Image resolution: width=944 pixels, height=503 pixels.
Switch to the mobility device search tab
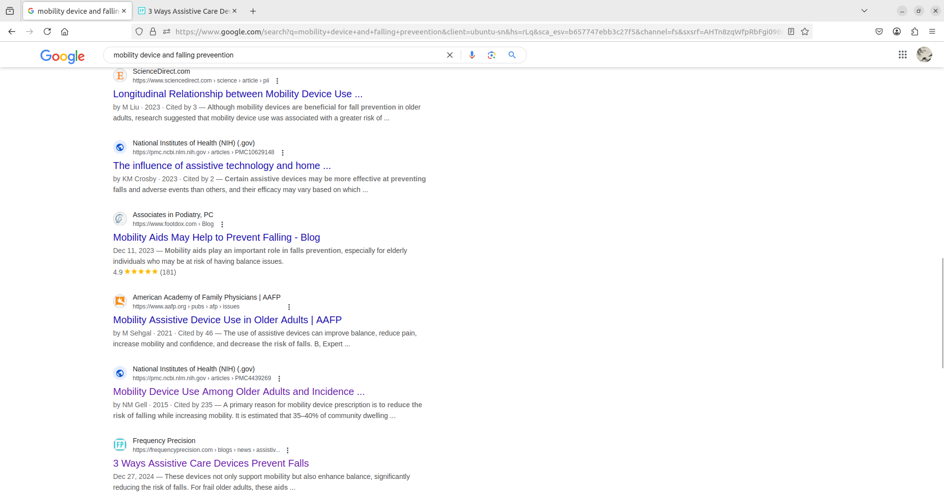click(77, 11)
